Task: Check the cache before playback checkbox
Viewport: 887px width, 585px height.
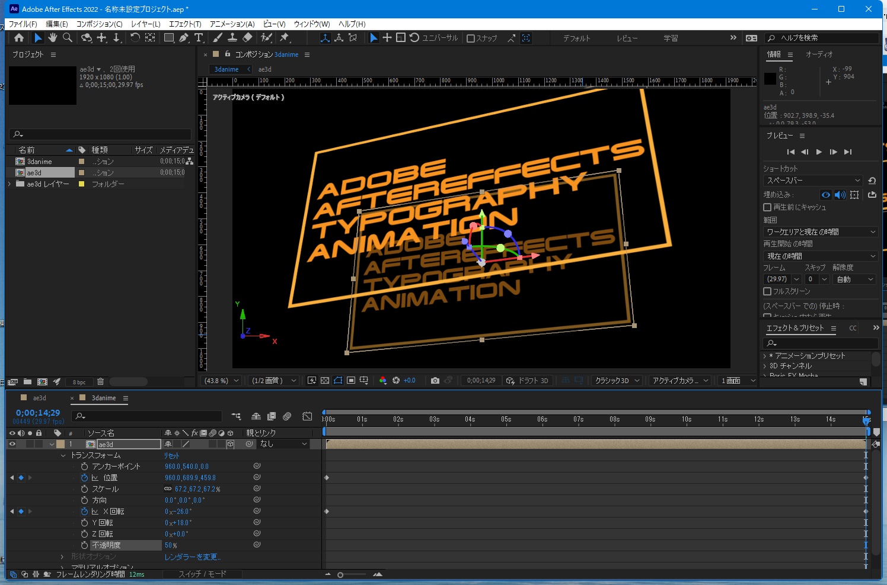Action: pyautogui.click(x=767, y=207)
